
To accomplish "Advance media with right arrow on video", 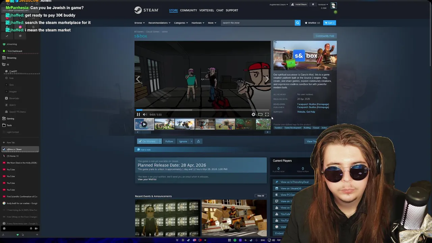I will click(x=267, y=79).
